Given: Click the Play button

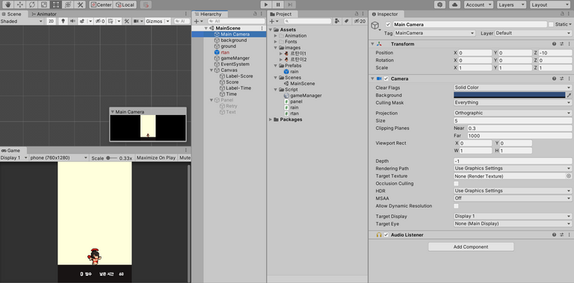Looking at the screenshot, I should pyautogui.click(x=266, y=4).
